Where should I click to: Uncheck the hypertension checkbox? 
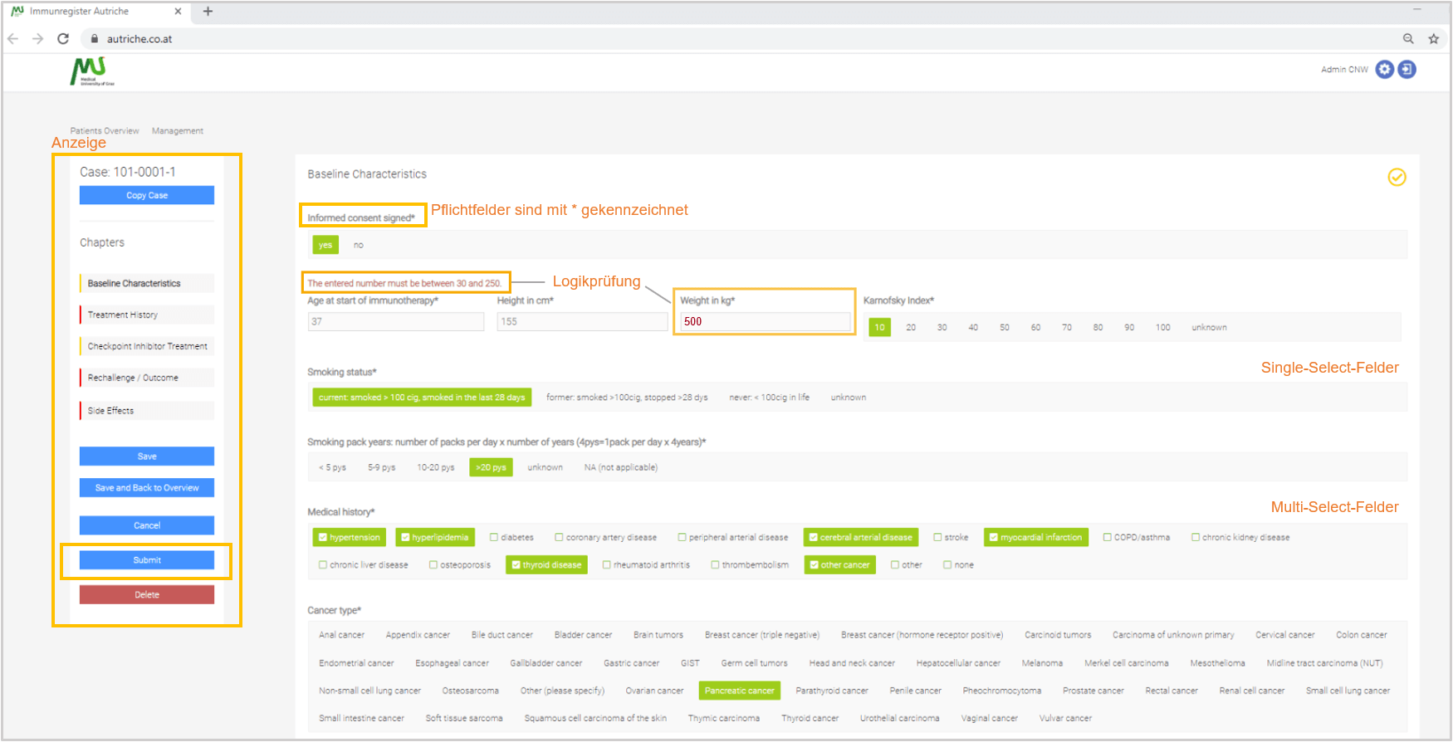click(323, 538)
